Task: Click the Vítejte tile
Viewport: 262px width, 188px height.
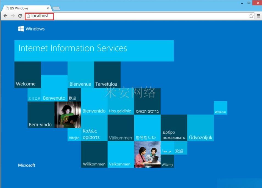Action: 74,134
